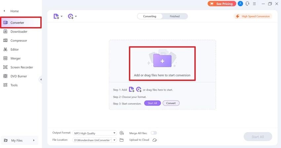Click the bottom-right Start All button
The height and width of the screenshot is (148, 281).
click(258, 137)
